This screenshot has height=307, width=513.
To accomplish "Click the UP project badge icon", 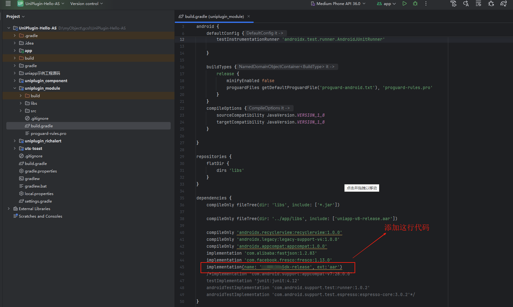I will (x=20, y=3).
